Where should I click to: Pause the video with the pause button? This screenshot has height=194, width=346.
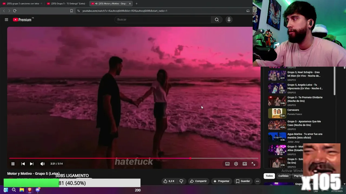pos(13,164)
